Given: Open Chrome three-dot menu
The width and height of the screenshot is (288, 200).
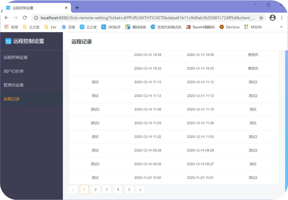Looking at the screenshot, I should [281, 18].
